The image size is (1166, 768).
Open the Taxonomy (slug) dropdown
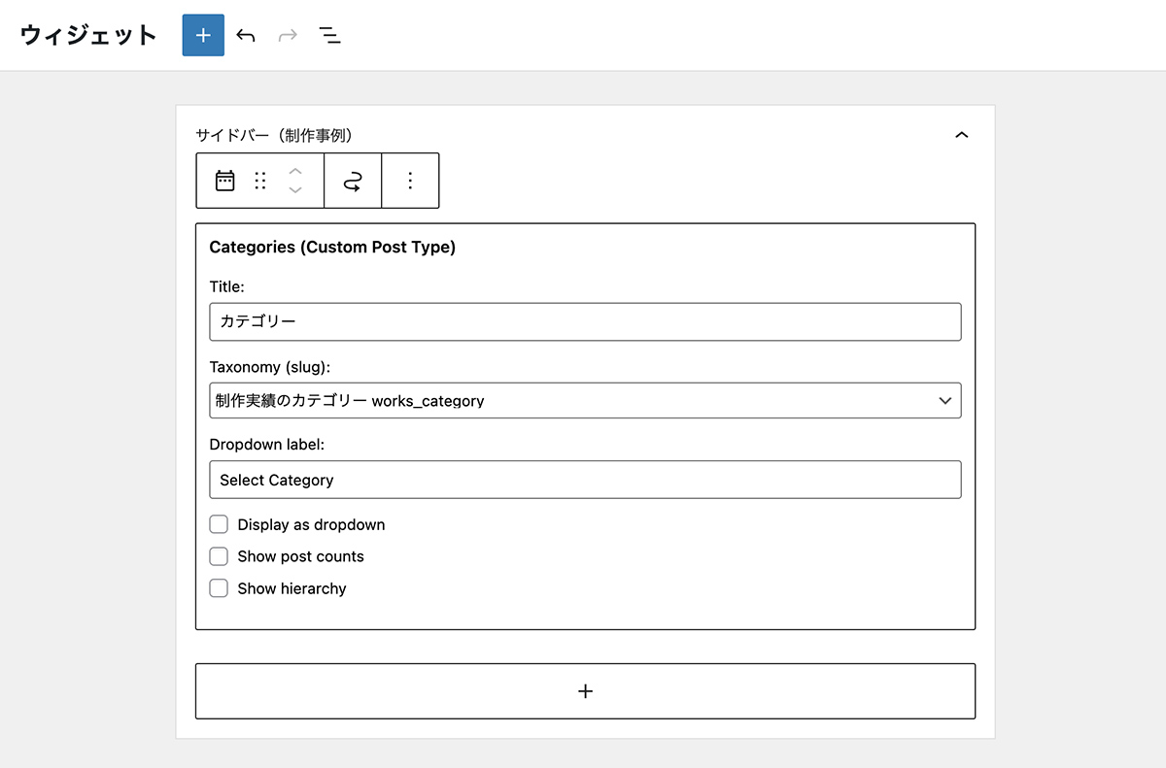click(585, 400)
